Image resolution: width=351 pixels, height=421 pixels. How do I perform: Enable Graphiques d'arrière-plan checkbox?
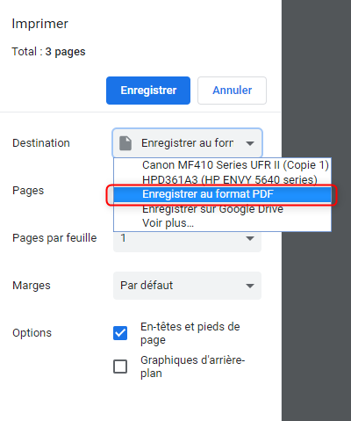(120, 367)
